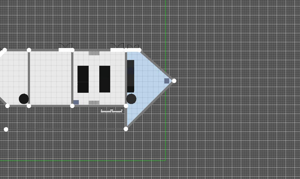Image resolution: width=300 pixels, height=179 pixels.
Task: Select the gray striped item at bottom of middle room
Action: (94, 103)
